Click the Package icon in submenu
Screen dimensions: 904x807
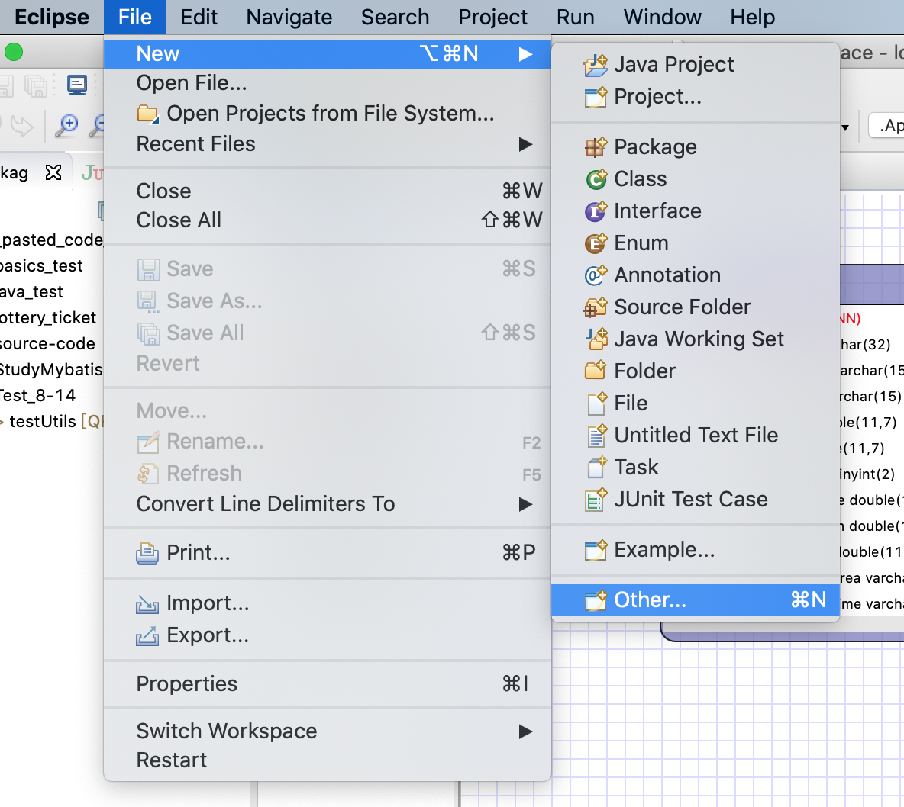tap(596, 147)
